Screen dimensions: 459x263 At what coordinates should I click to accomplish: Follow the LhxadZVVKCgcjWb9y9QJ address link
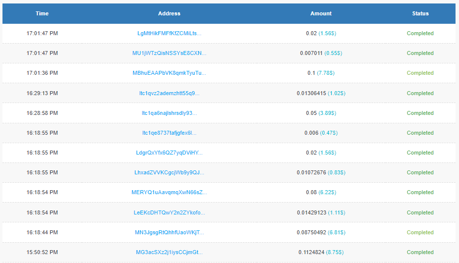click(169, 172)
